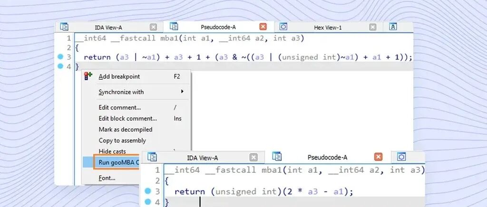Switch to the IDA View-A tab in the upper window

(108, 28)
